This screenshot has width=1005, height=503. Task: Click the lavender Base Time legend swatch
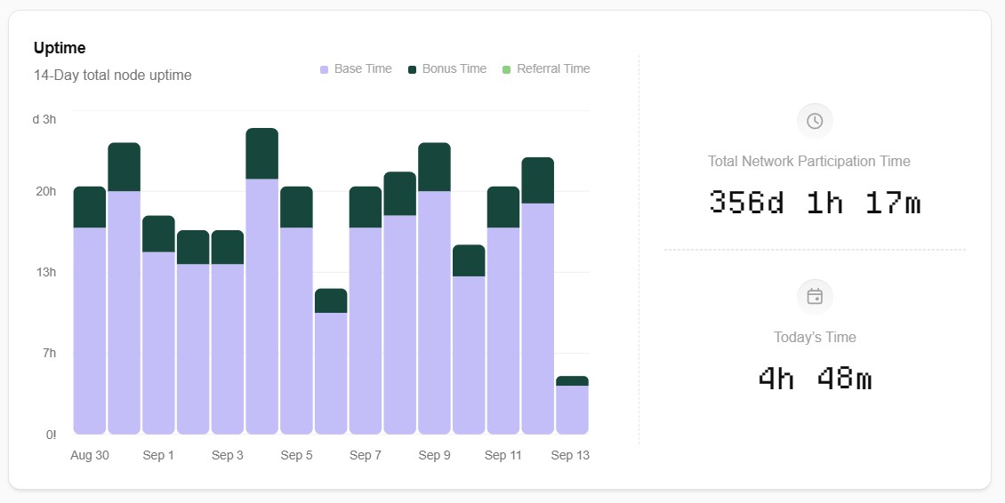pos(325,69)
